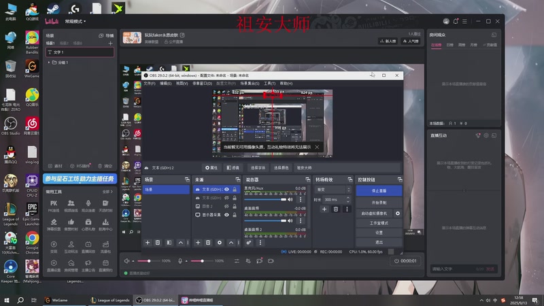Open the 渐变 transition type dropdown
Image resolution: width=544 pixels, height=306 pixels.
(333, 190)
